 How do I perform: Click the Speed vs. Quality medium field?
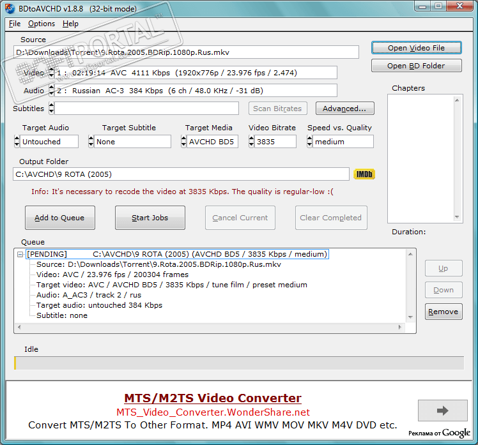pos(343,142)
